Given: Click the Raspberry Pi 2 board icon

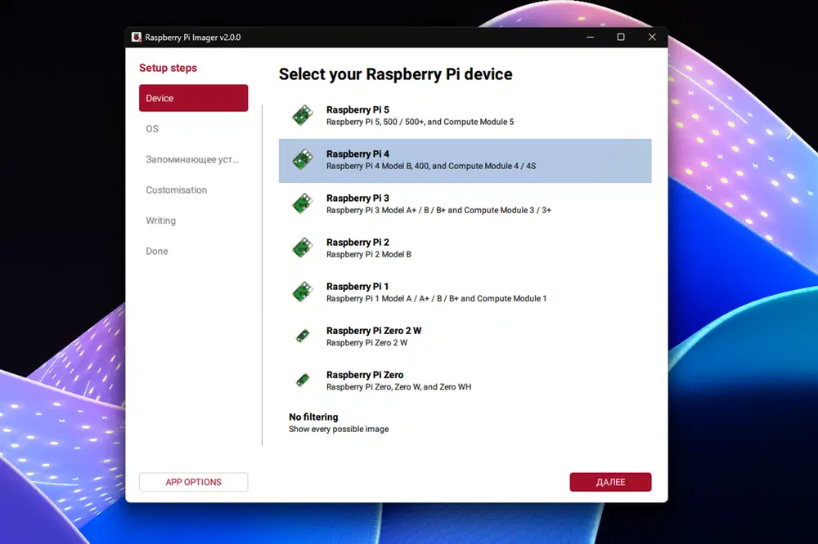Looking at the screenshot, I should tap(302, 248).
